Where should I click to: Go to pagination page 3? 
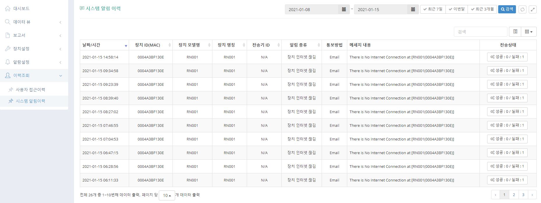tap(523, 195)
